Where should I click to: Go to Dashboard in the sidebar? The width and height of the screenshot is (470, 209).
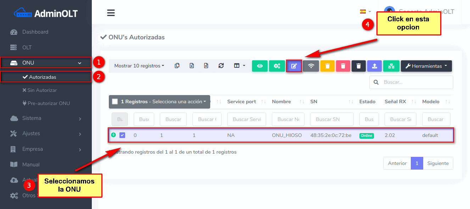[35, 32]
